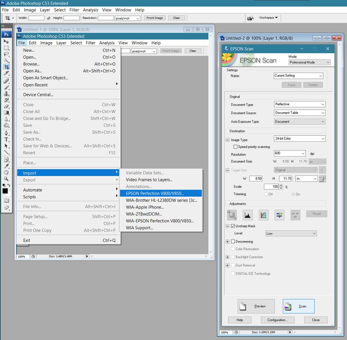Image resolution: width=347 pixels, height=340 pixels.
Task: Change the Mode dropdown in EPSON Scan
Action: tap(309, 62)
